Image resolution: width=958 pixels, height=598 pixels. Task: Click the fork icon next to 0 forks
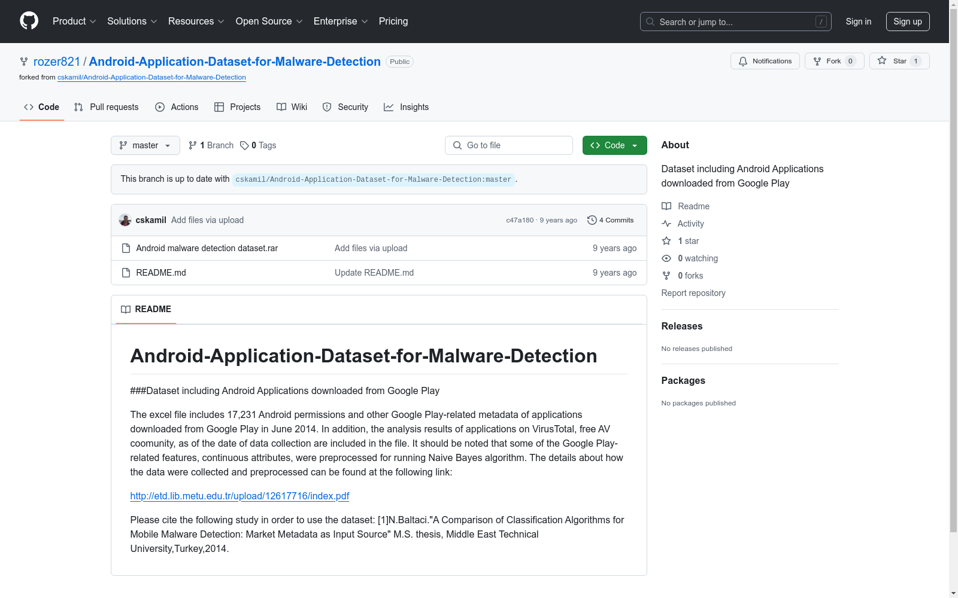tap(666, 276)
